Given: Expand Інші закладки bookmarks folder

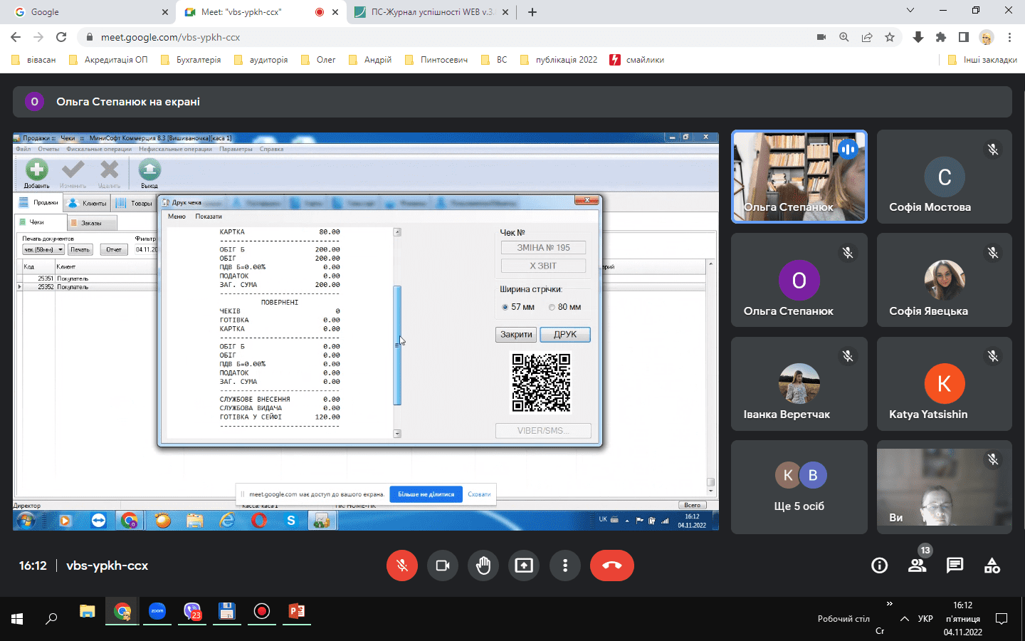Looking at the screenshot, I should coord(982,60).
